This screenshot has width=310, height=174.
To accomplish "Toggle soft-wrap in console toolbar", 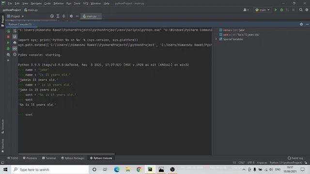I will click(x=15, y=31).
